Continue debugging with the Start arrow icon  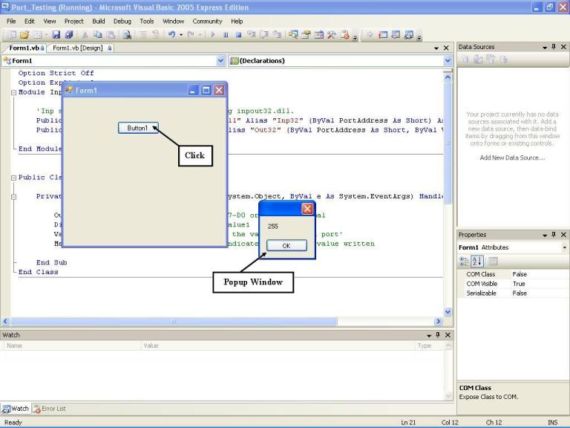click(x=213, y=35)
